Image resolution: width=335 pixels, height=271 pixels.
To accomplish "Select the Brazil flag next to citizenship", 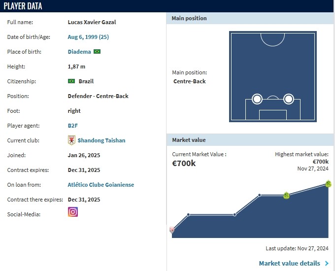I will point(71,81).
